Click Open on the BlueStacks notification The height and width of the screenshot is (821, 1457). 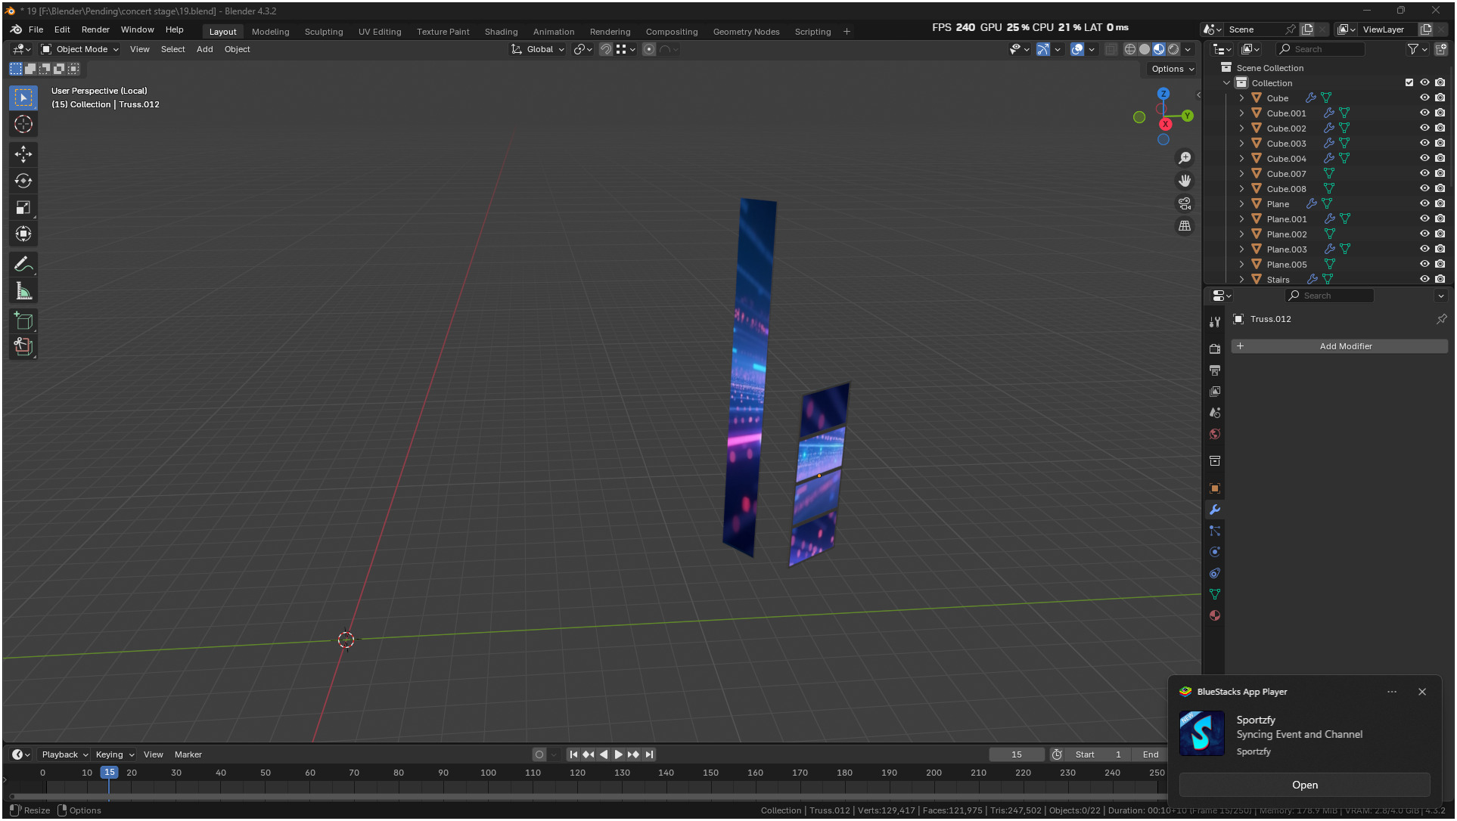coord(1304,785)
